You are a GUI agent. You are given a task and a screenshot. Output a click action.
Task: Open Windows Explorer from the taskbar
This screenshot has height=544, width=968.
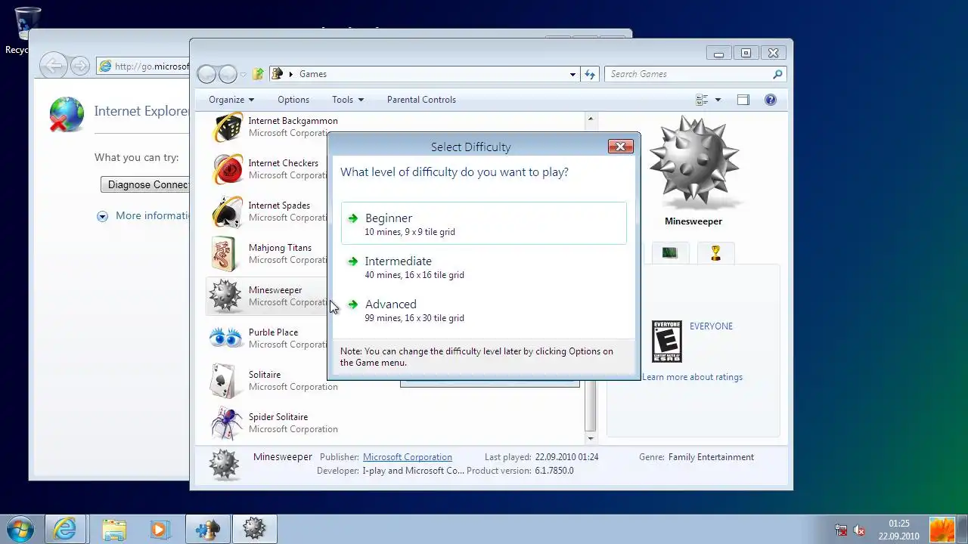pos(114,529)
